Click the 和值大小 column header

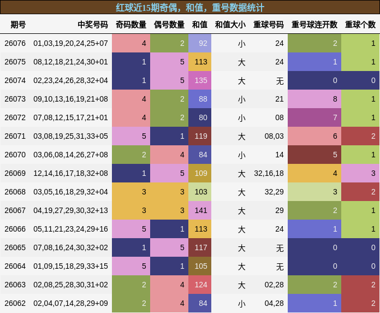pos(230,25)
